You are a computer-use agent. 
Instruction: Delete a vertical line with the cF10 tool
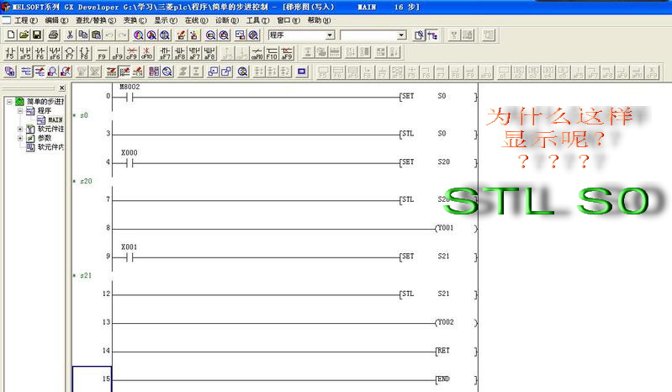[x=147, y=53]
